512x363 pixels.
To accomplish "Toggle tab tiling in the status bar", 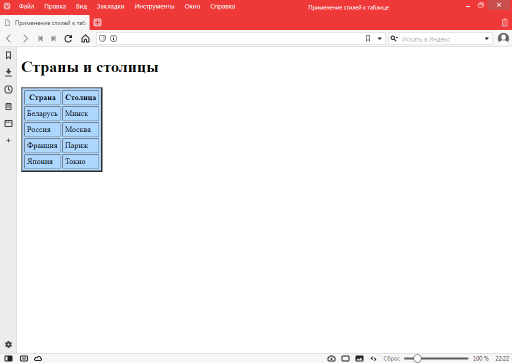I will point(345,358).
